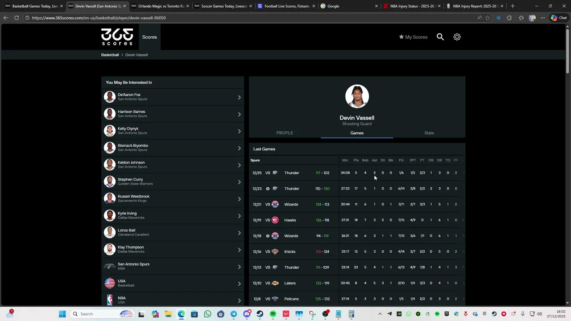The width and height of the screenshot is (571, 321).
Task: Open File Explorer from the taskbar
Action: pos(168,314)
